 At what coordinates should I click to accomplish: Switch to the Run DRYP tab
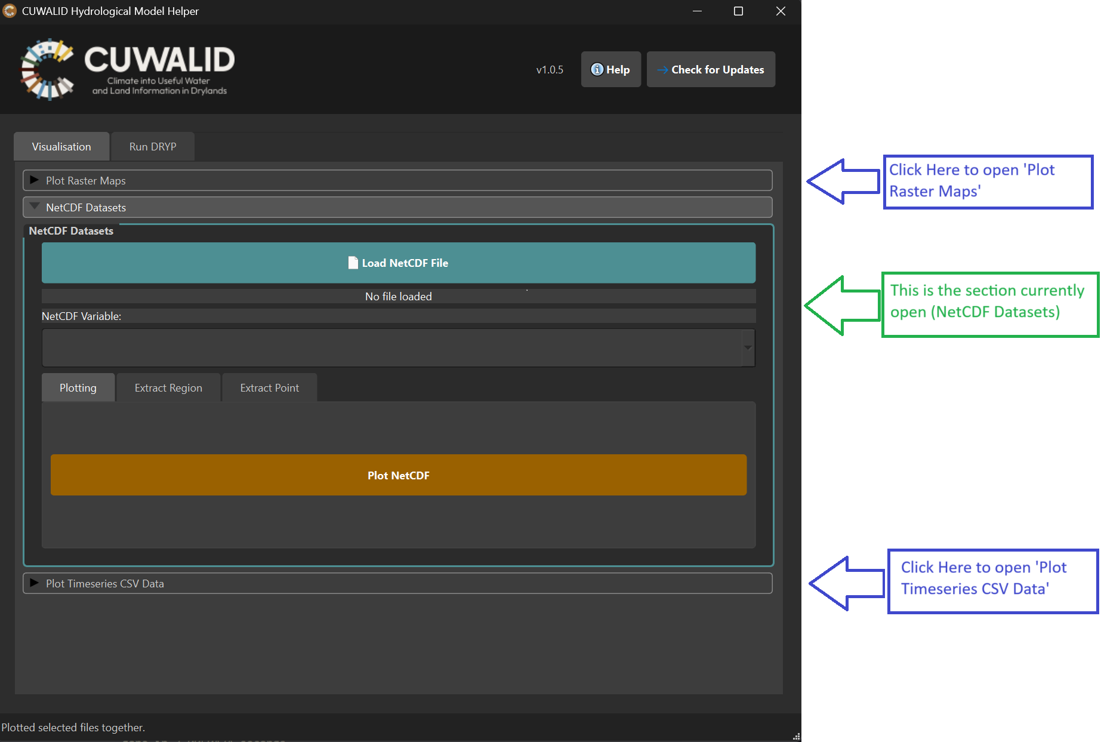153,146
